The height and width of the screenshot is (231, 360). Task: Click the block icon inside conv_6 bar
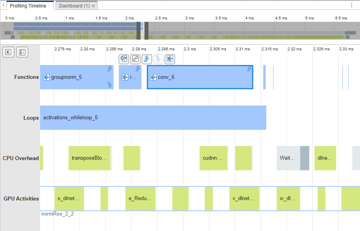(153, 77)
